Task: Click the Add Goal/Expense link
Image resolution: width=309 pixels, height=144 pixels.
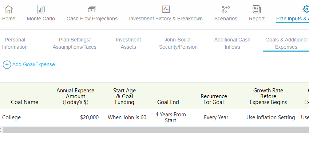Action: point(33,64)
